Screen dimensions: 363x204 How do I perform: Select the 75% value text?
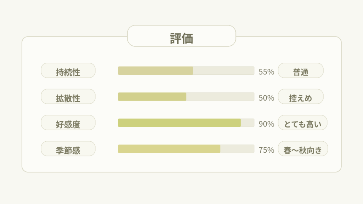pos(266,150)
